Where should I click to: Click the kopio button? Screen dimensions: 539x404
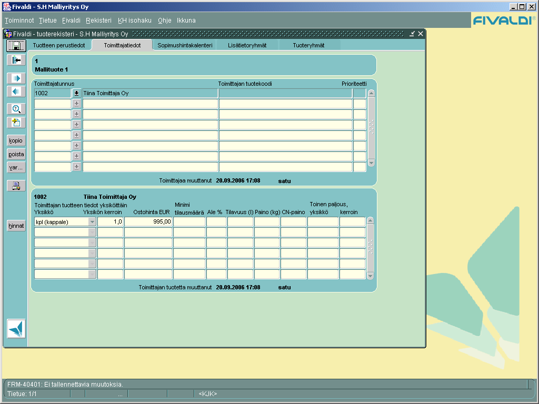(x=16, y=140)
